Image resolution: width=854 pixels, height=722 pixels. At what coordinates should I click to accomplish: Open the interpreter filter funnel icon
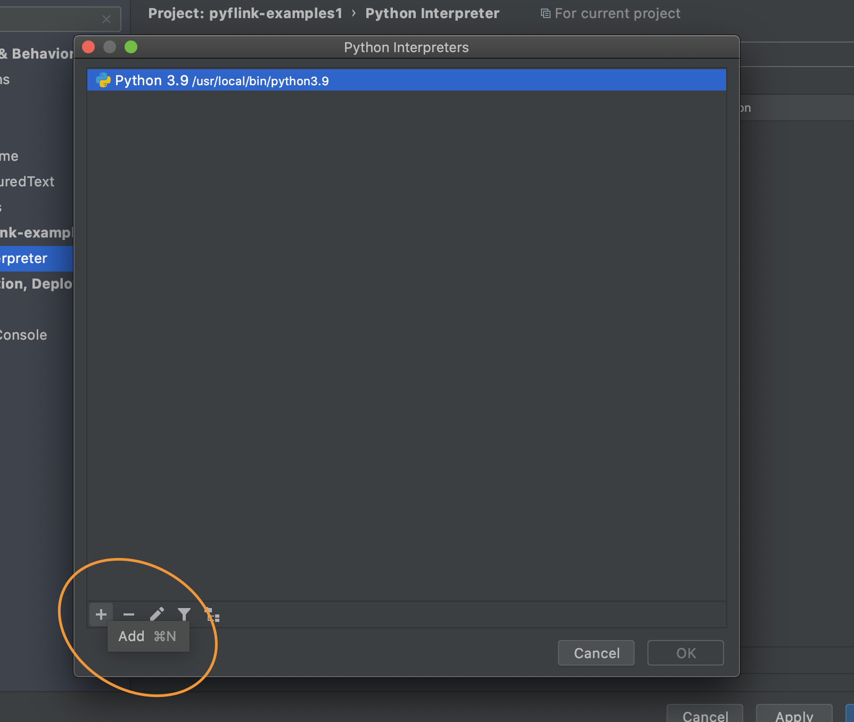click(x=184, y=614)
